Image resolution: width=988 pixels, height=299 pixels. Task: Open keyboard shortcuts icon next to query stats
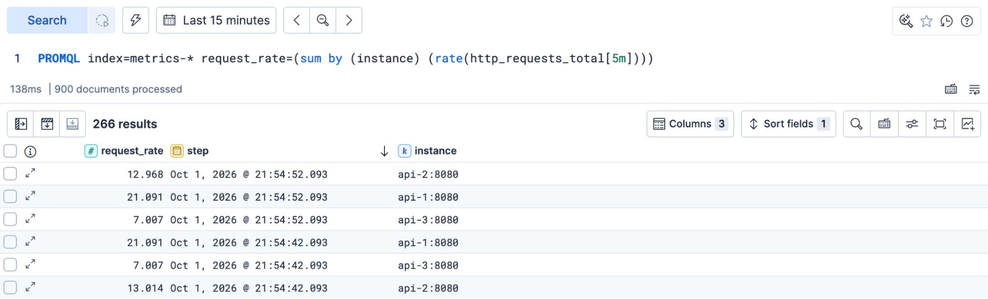pyautogui.click(x=951, y=89)
